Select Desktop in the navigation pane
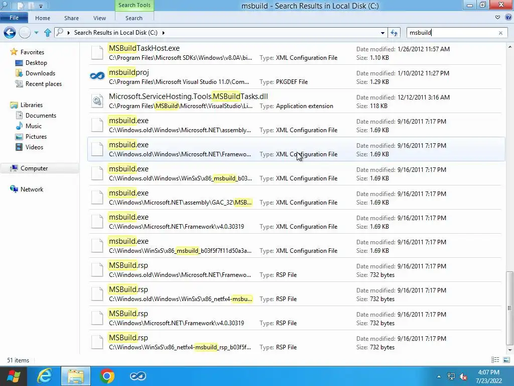 tap(36, 63)
